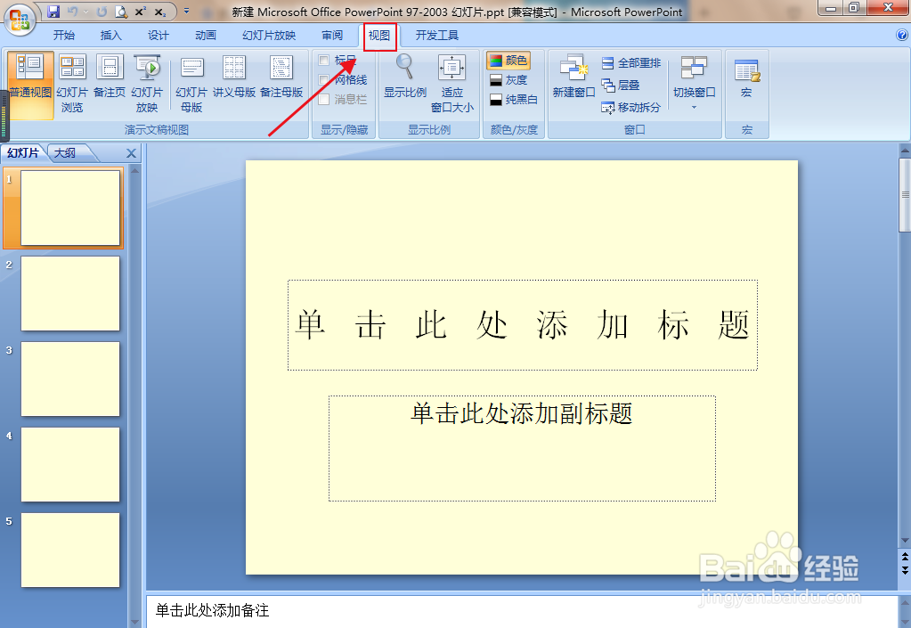Viewport: 911px width, 628px height.
Task: Select 纯黑白 pure black and white mode
Action: pos(514,100)
